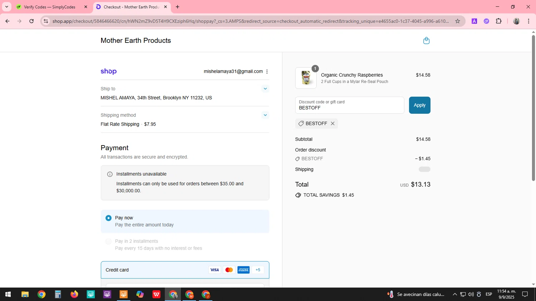Click the browser address bar URL

click(250, 21)
